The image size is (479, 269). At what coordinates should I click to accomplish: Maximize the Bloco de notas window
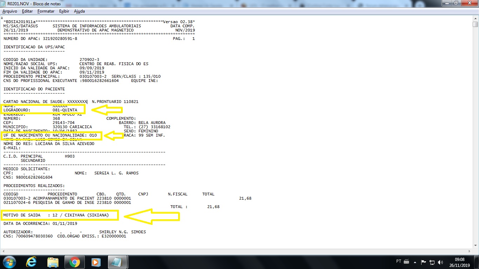[x=456, y=3]
